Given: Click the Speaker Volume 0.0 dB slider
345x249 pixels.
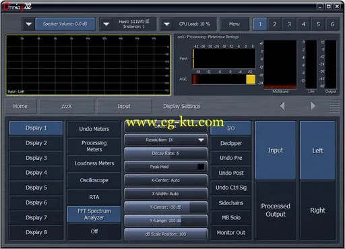Looking at the screenshot, I should (x=65, y=24).
